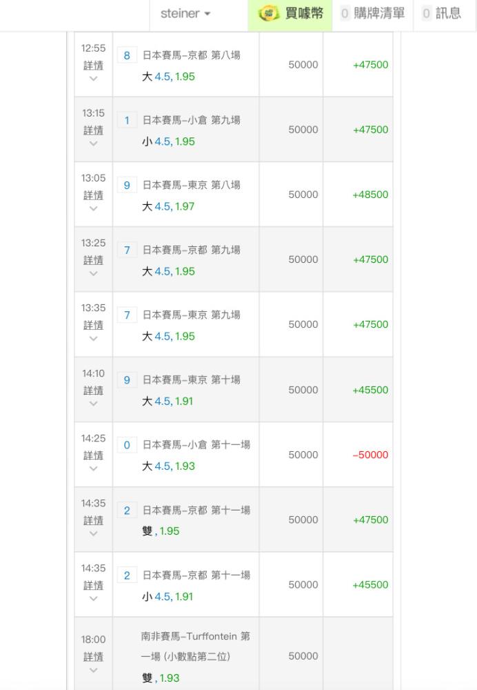The width and height of the screenshot is (477, 690).
Task: Click result number 9 badge 東京 第八場
Action: coord(127,185)
